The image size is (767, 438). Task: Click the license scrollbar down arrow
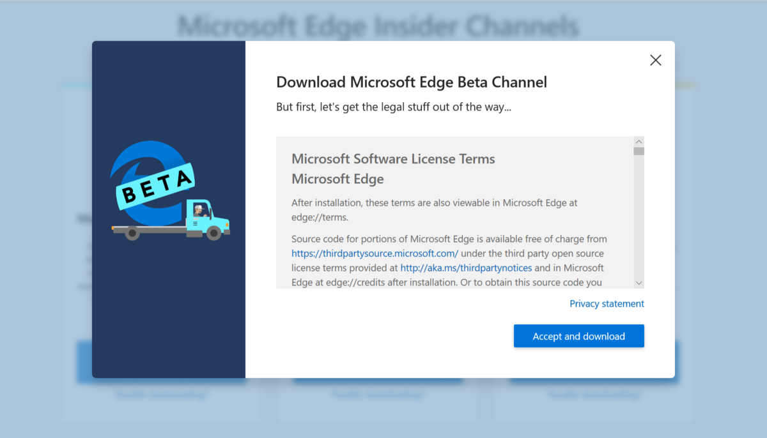point(639,283)
